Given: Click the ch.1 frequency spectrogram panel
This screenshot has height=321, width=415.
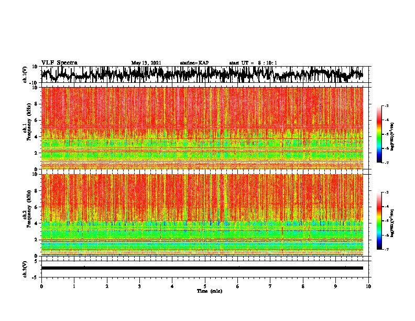Looking at the screenshot, I should coord(202,128).
